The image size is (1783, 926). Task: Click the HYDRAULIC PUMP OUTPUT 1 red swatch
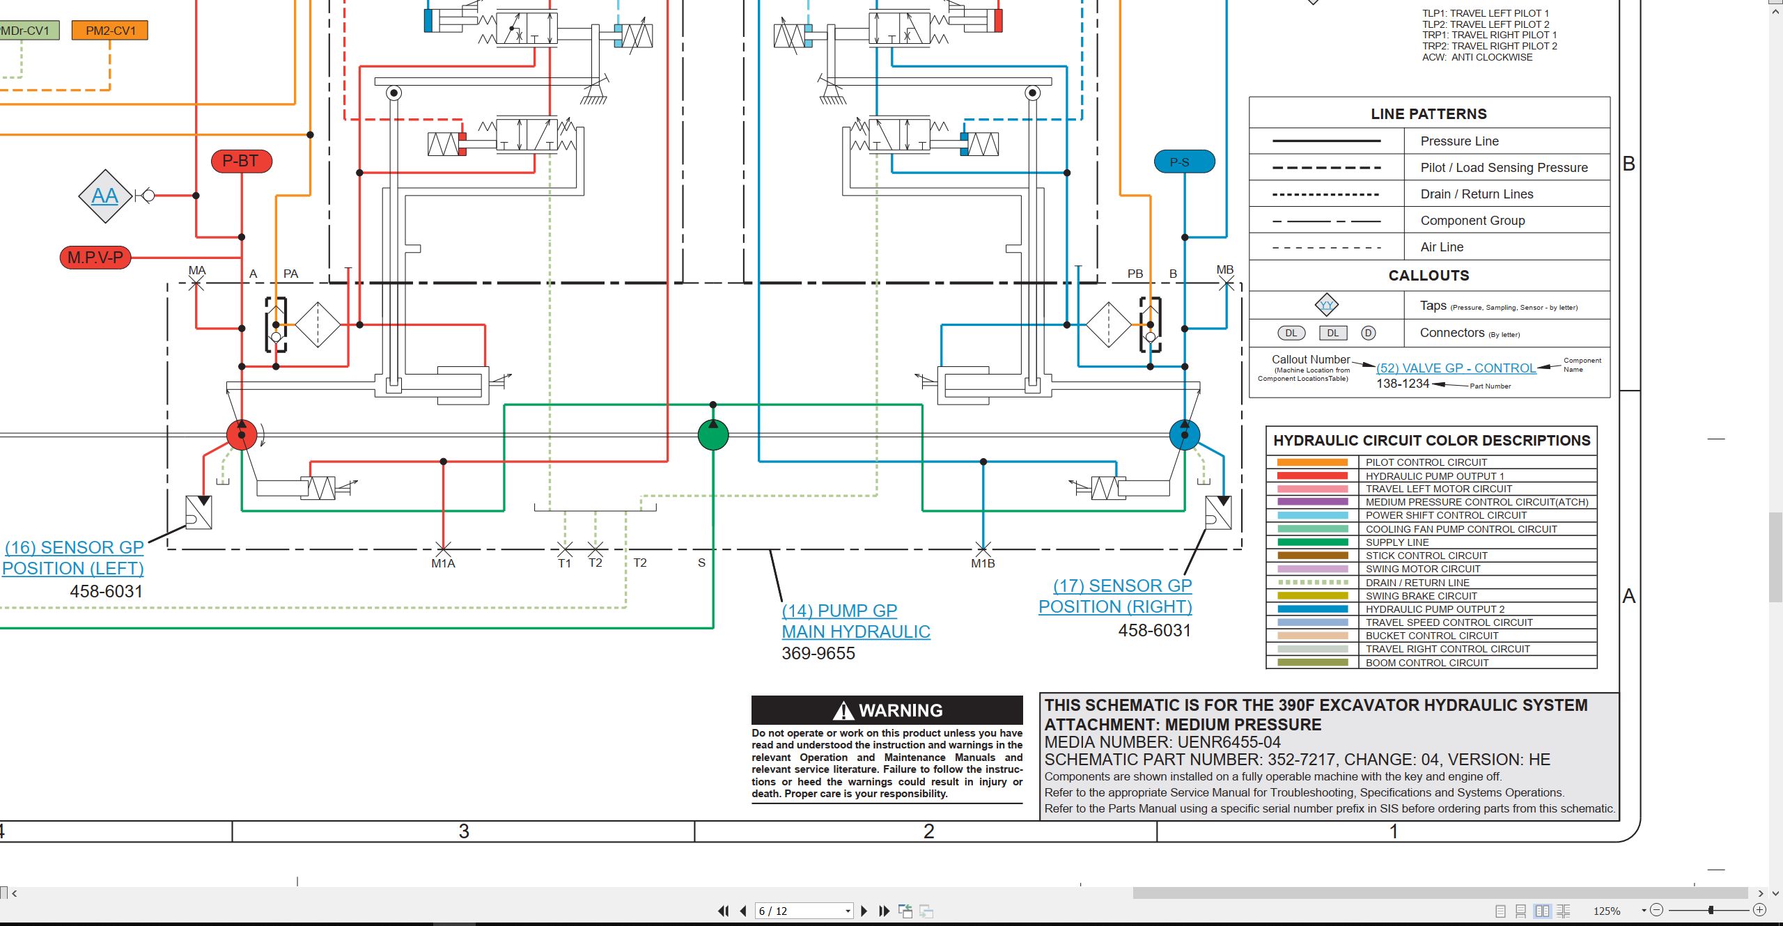pyautogui.click(x=1312, y=476)
